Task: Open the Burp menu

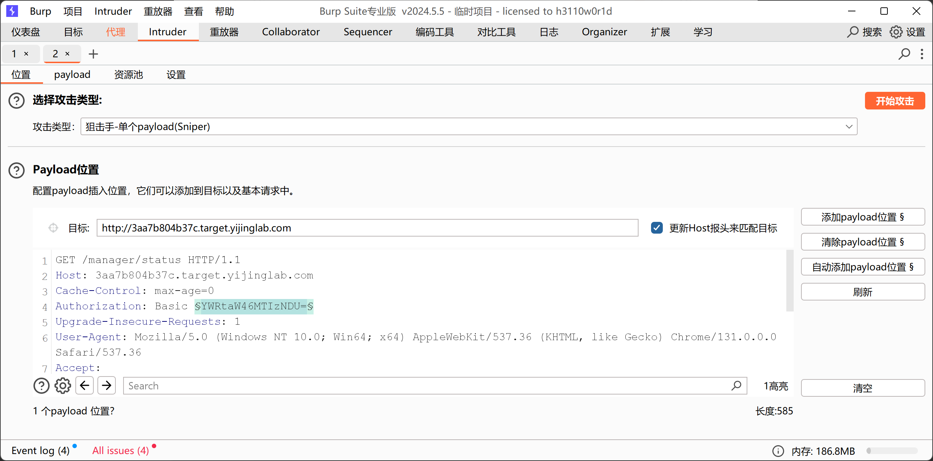Action: pos(40,11)
